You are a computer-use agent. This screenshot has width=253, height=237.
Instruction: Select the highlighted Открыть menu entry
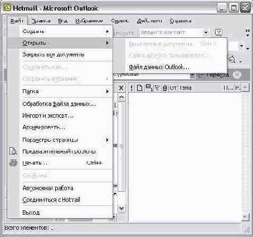(x=60, y=43)
